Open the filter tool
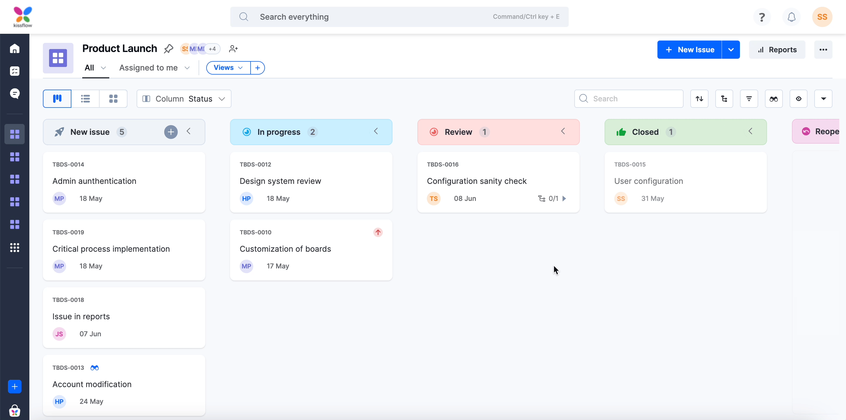The width and height of the screenshot is (846, 420). [x=749, y=98]
